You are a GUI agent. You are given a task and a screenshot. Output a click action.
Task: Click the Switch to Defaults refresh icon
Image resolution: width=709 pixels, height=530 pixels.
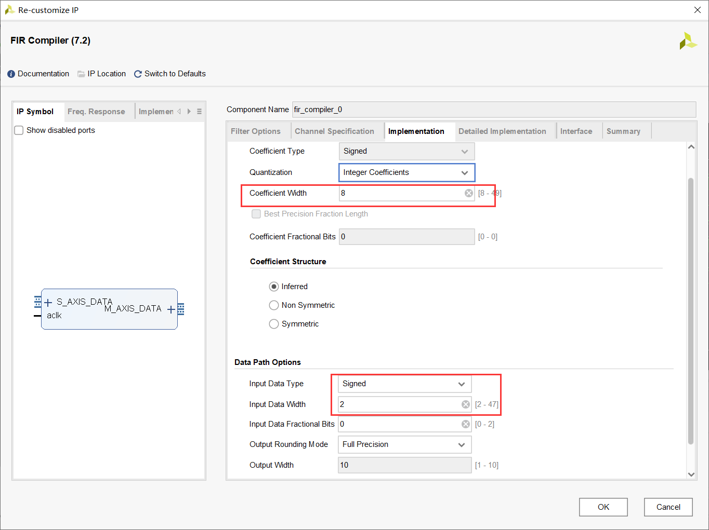[138, 74]
